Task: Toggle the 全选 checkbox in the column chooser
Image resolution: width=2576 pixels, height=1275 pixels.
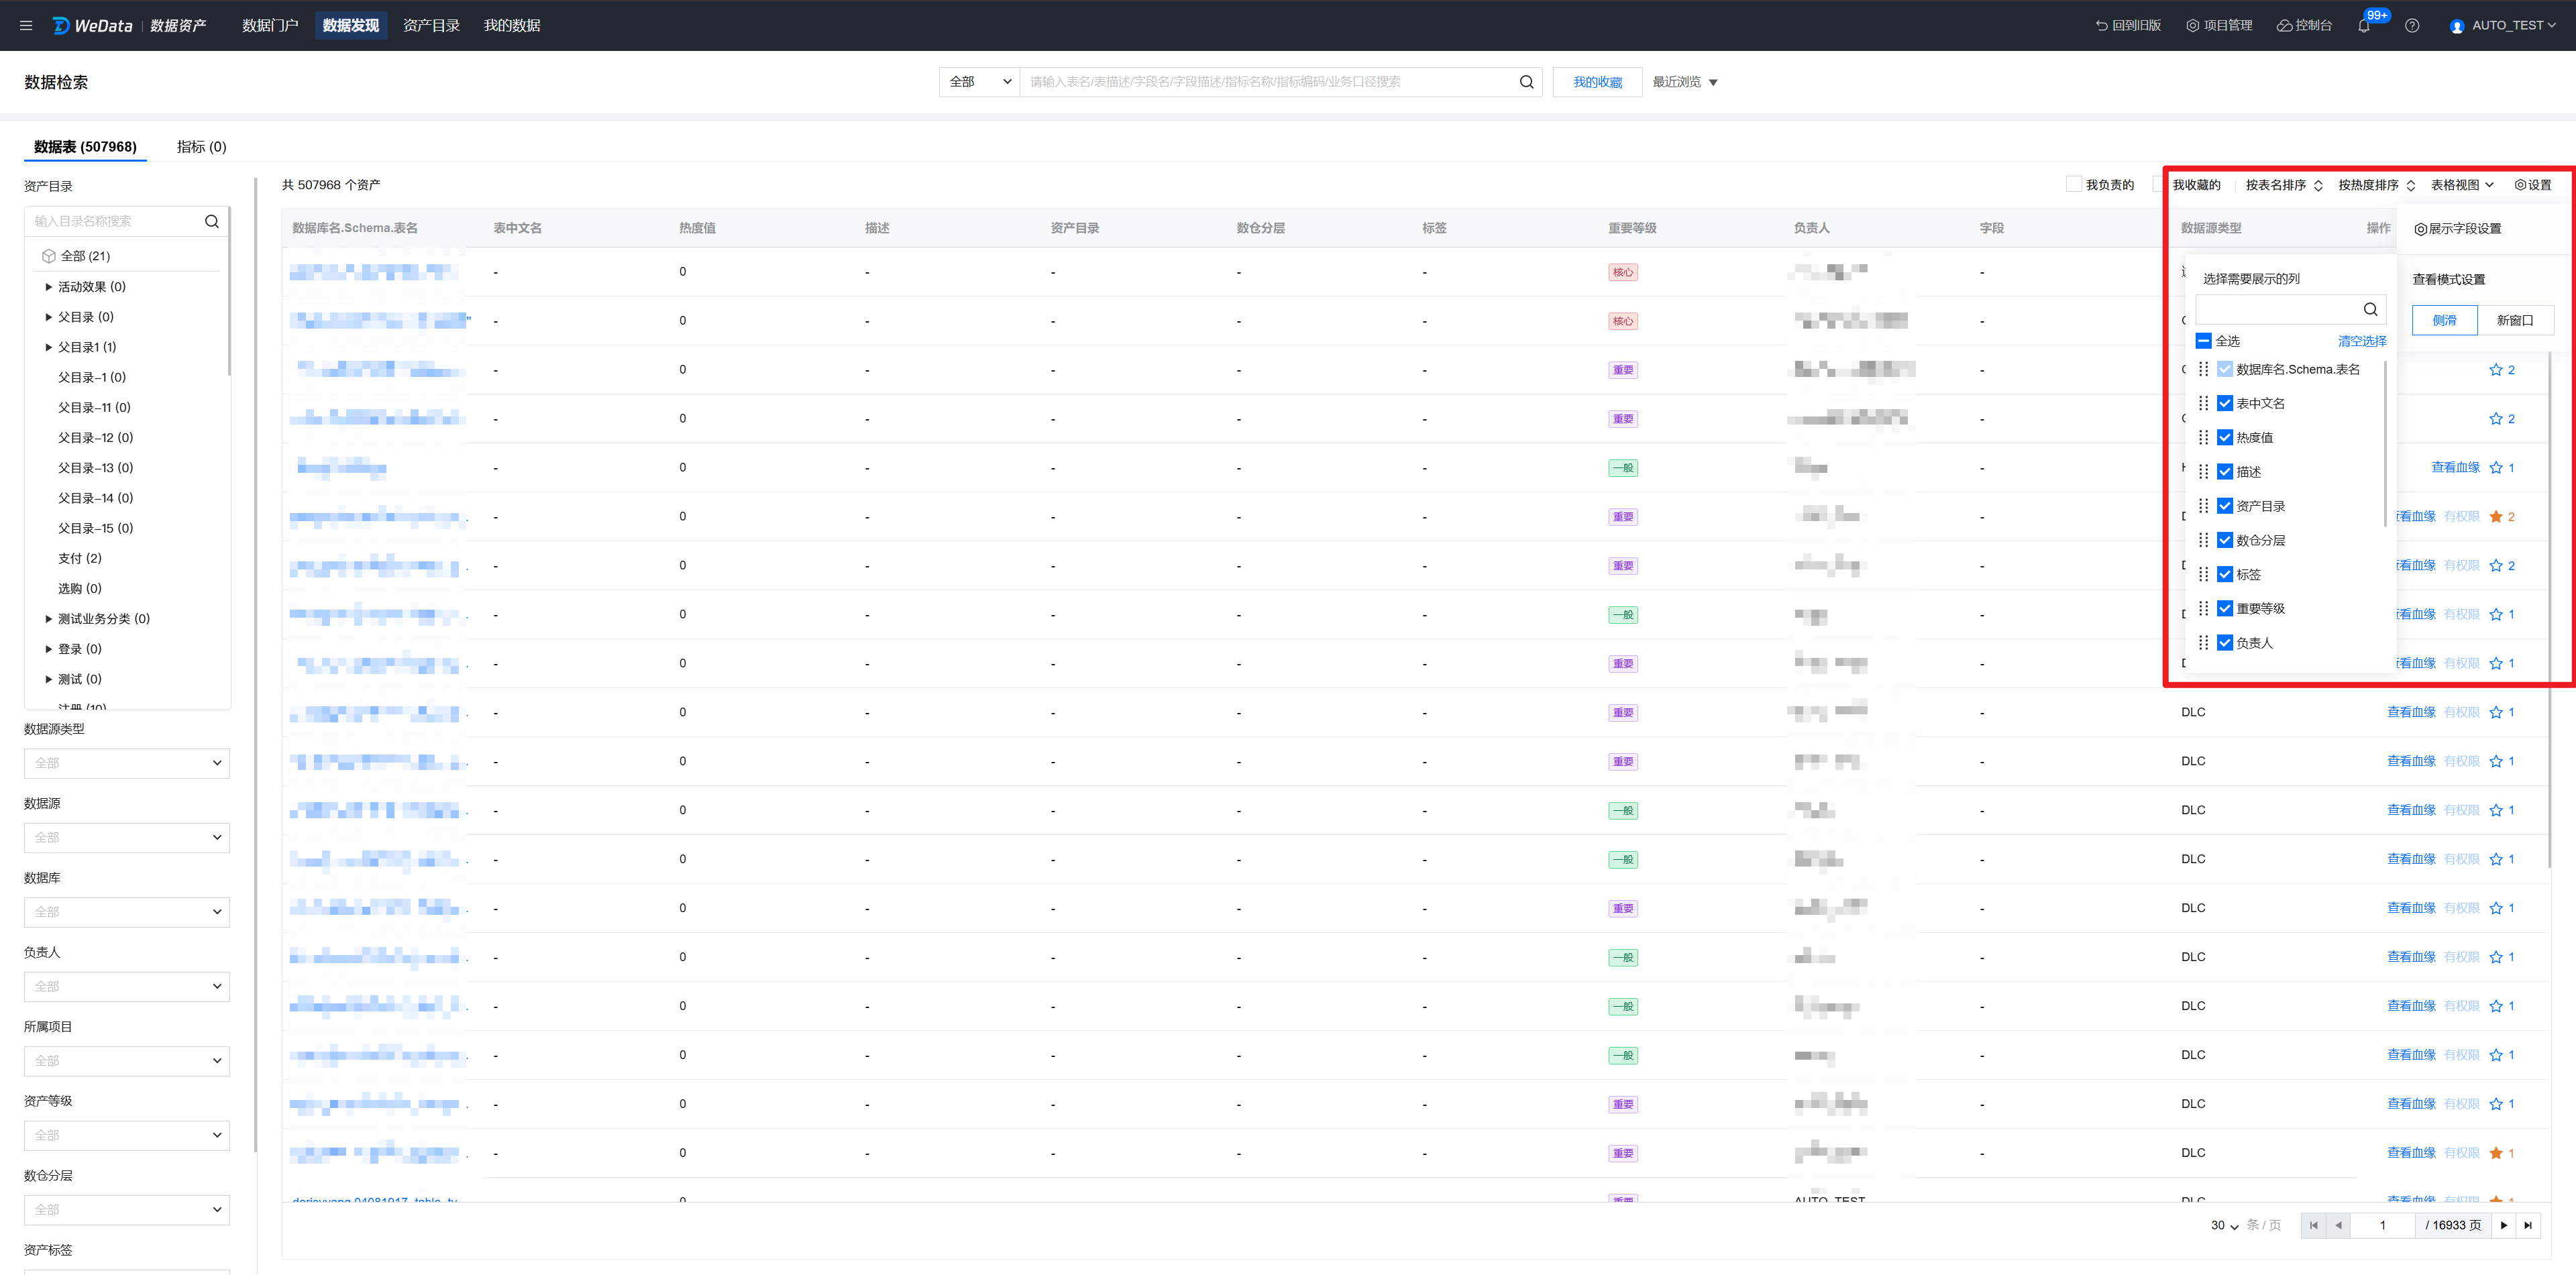Action: click(2203, 341)
